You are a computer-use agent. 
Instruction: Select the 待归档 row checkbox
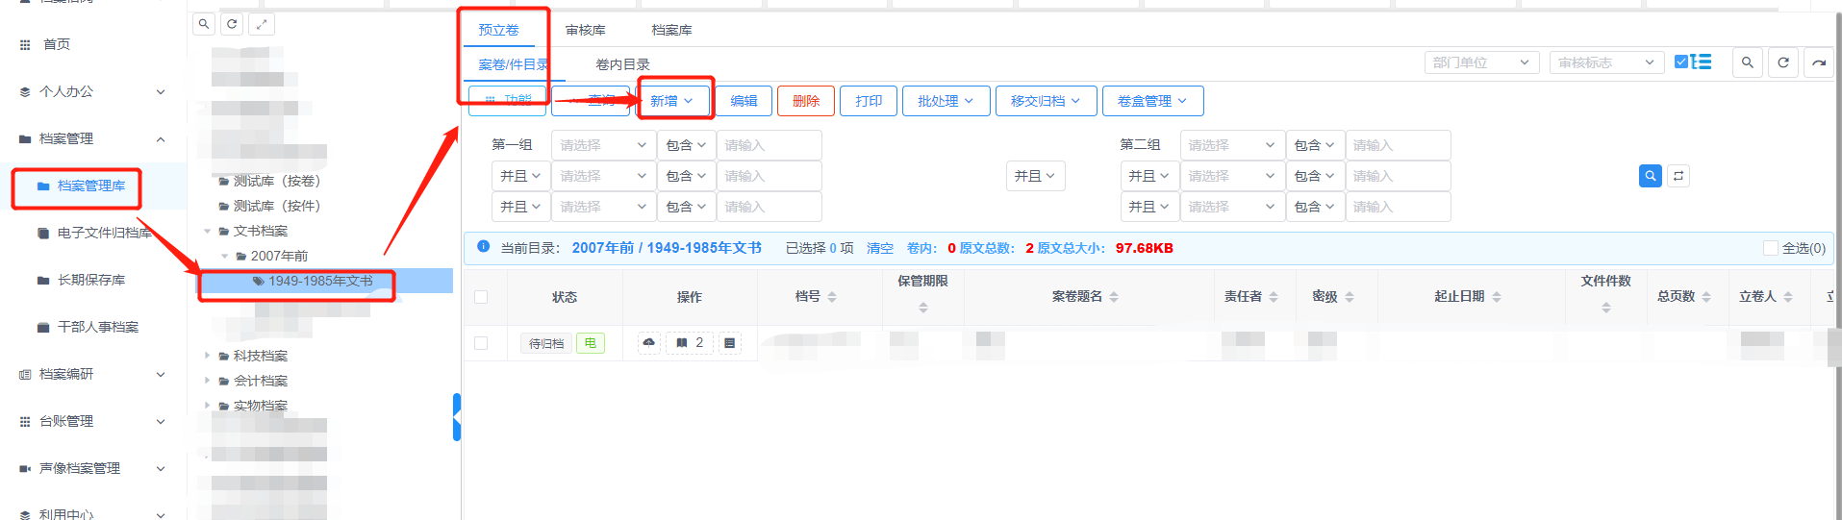click(x=481, y=343)
